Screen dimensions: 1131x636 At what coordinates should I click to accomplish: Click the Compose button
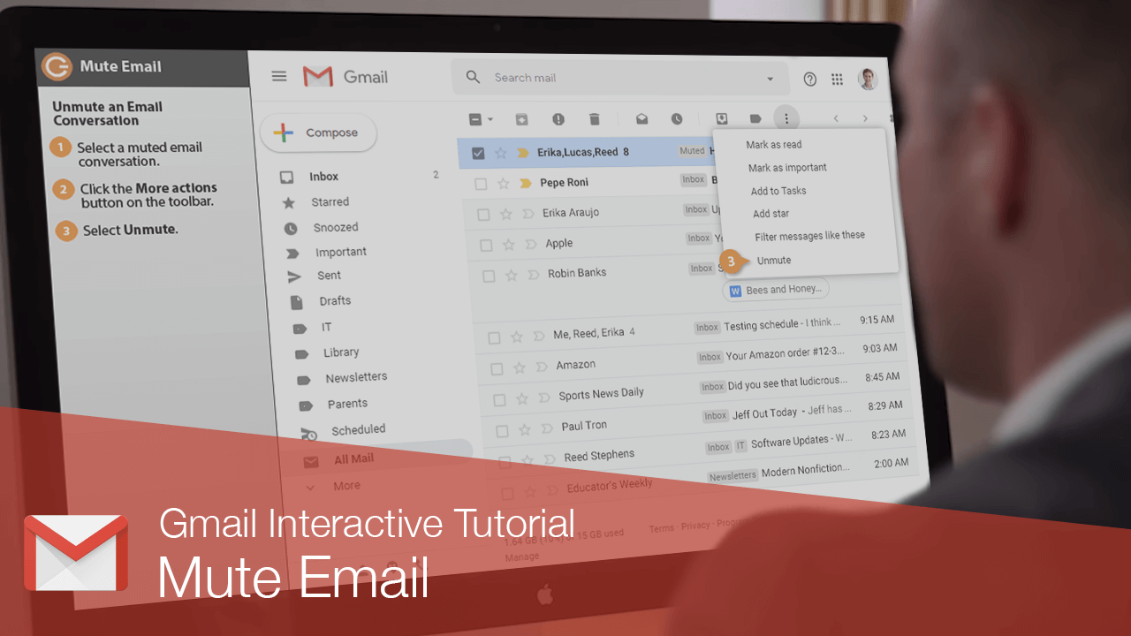pyautogui.click(x=318, y=132)
